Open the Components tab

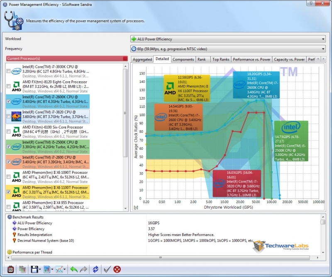(183, 59)
